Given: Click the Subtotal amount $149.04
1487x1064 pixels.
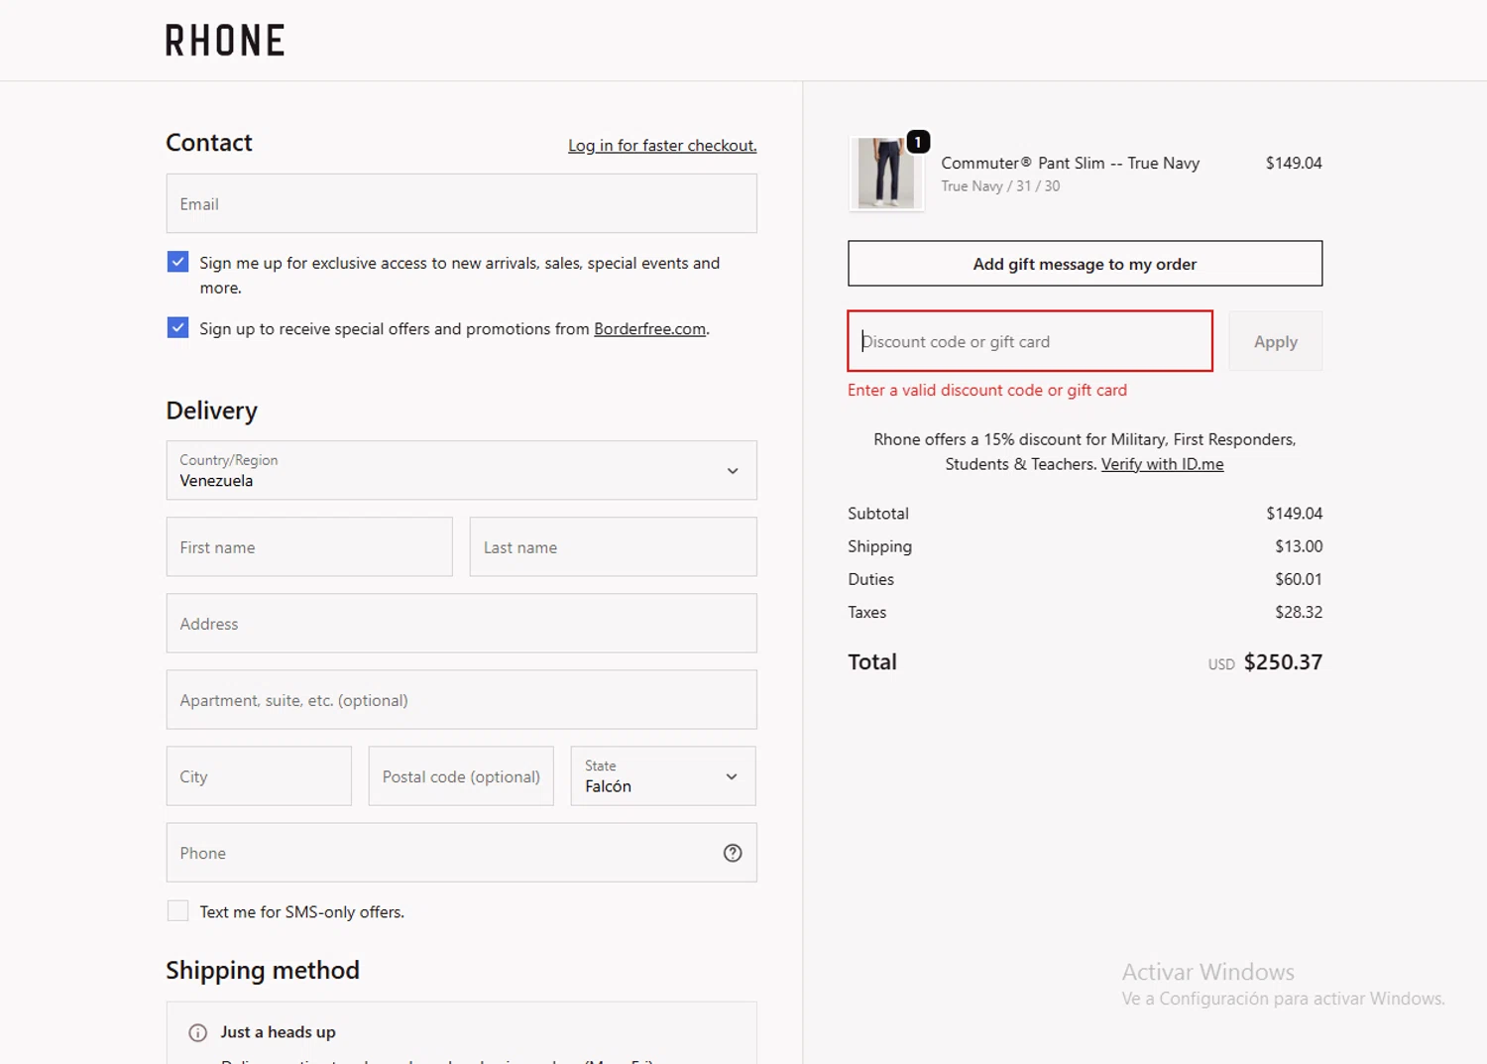Looking at the screenshot, I should point(1294,514).
